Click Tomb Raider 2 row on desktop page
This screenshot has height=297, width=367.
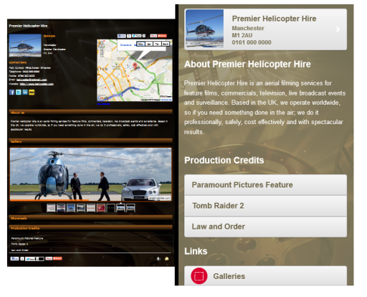pyautogui.click(x=92, y=244)
